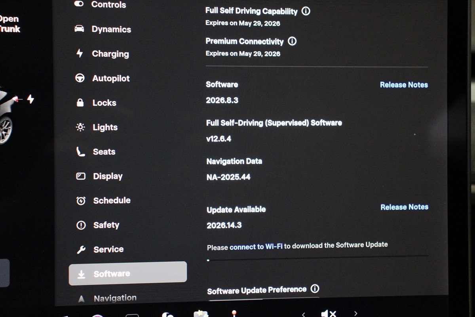Image resolution: width=475 pixels, height=317 pixels.
Task: Follow the connect to Wi-Fi link
Action: pos(256,246)
